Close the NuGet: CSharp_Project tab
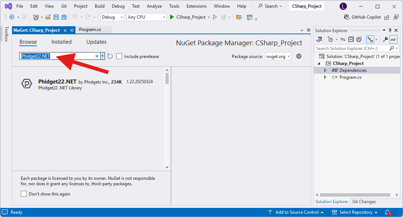This screenshot has width=403, height=217. click(72, 30)
